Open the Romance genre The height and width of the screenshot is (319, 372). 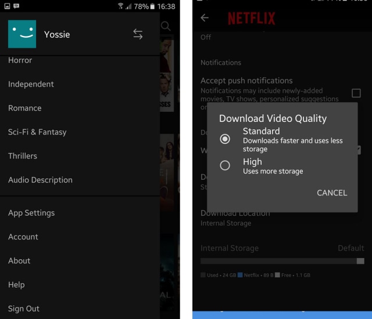pyautogui.click(x=24, y=108)
